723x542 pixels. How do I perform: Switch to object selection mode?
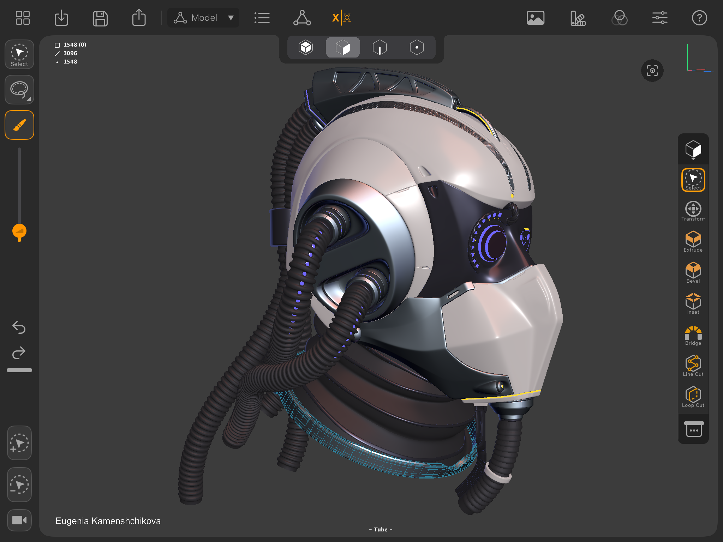(x=306, y=47)
